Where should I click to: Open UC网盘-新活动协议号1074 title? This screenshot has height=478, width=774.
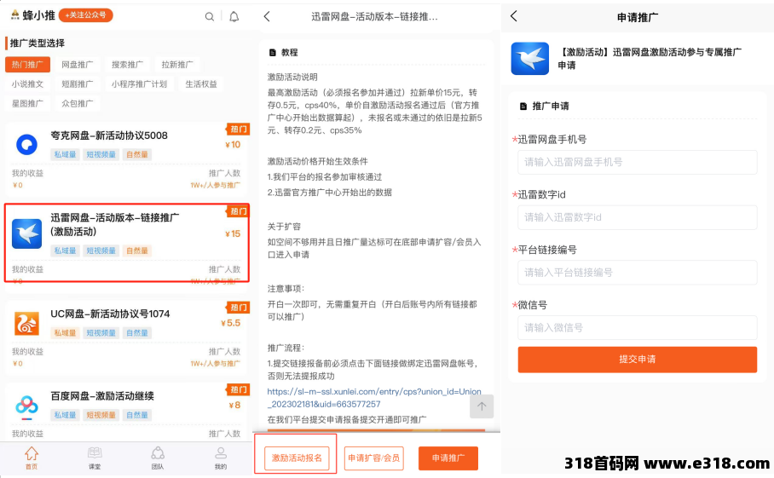(110, 314)
